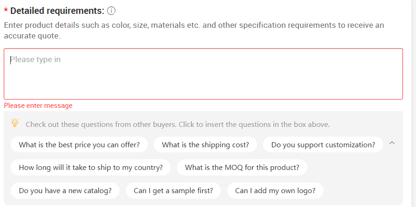Screen dimensions: 416x207
Task: Pick the 'Do you have a new catalog?' chip
Action: click(x=65, y=190)
